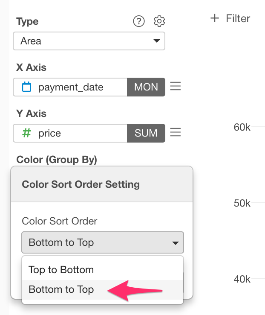Click the price numeric hash icon

click(x=26, y=133)
